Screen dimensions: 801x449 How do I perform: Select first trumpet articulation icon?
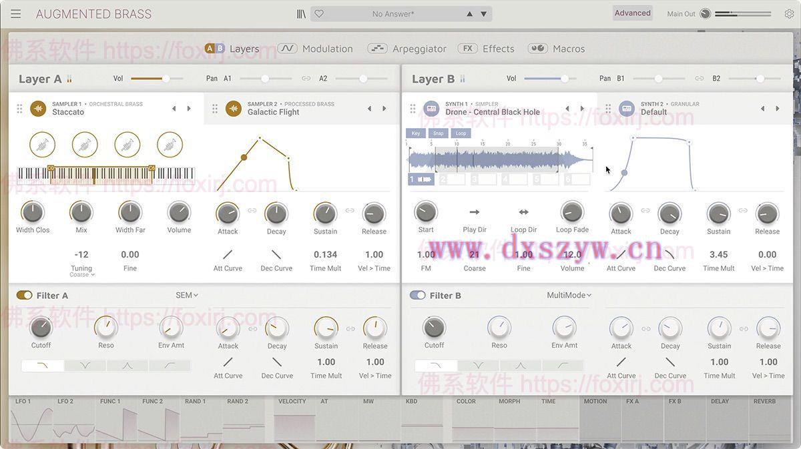click(x=42, y=144)
